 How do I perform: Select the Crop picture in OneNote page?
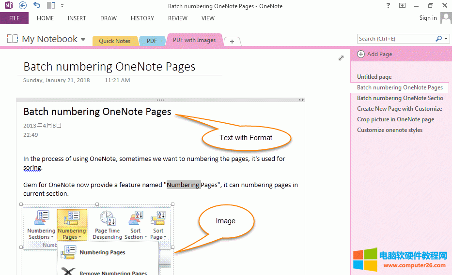click(x=395, y=119)
